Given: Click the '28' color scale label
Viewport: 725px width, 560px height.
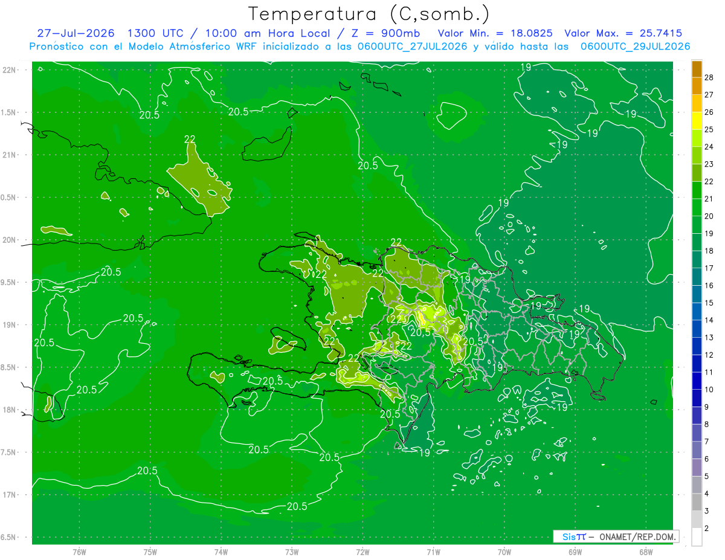Looking at the screenshot, I should 710,77.
